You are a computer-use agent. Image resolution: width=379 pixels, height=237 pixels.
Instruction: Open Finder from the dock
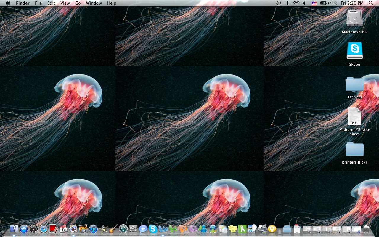tap(14, 229)
